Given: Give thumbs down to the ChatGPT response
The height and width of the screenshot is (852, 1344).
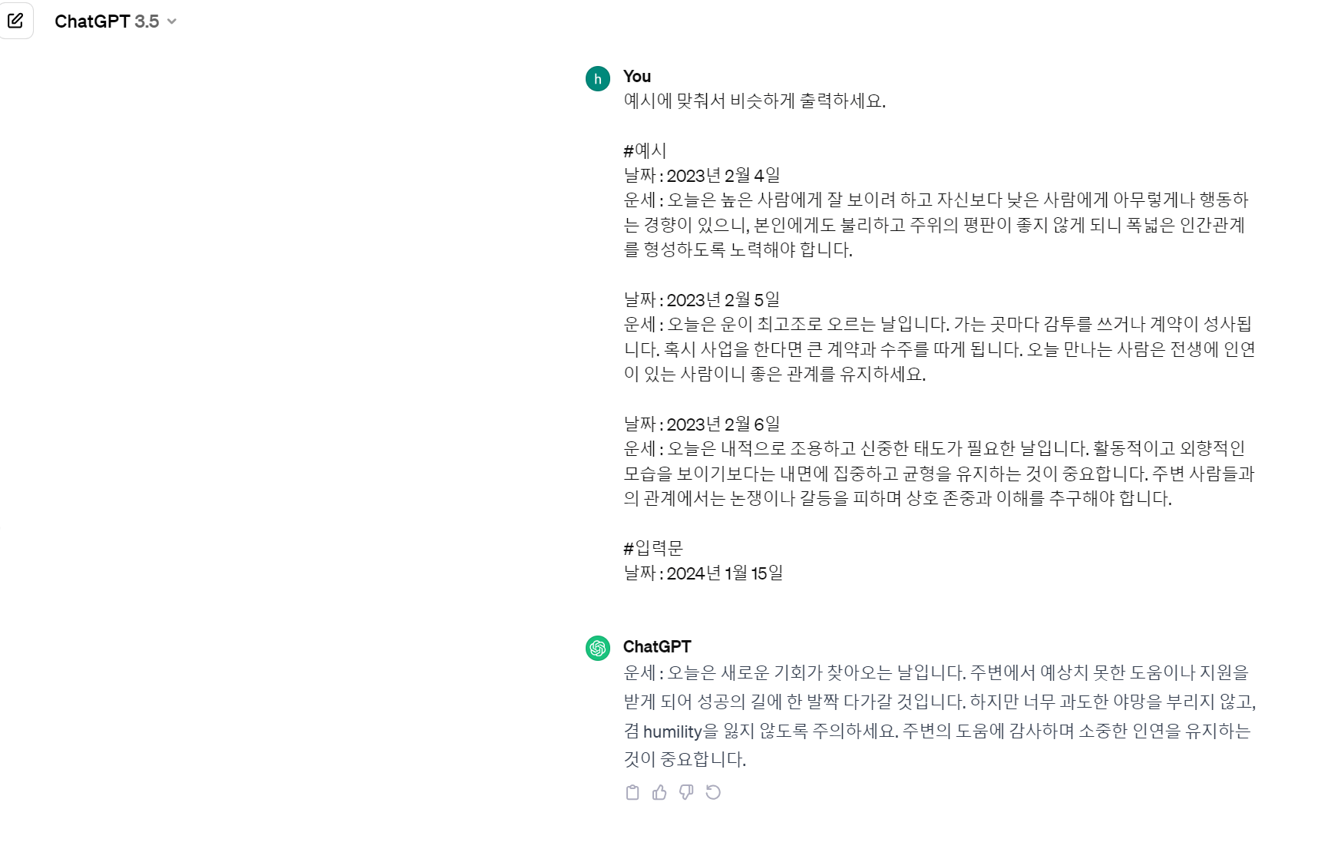Looking at the screenshot, I should click(x=687, y=792).
